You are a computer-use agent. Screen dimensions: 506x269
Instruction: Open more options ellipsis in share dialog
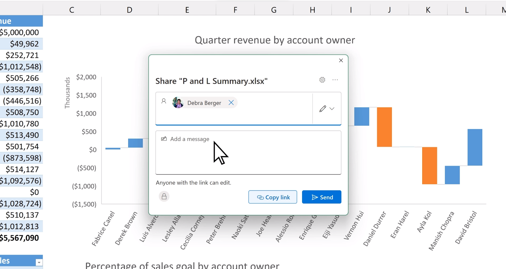tap(335, 80)
